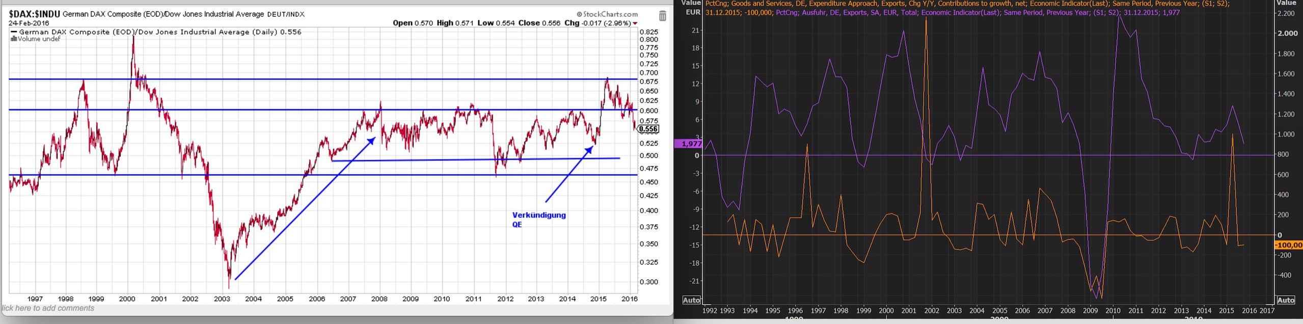
Task: Click the red down-triangle beside the Chg value
Action: [x=635, y=23]
